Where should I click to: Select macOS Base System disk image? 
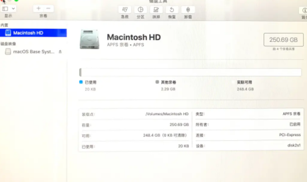33,52
